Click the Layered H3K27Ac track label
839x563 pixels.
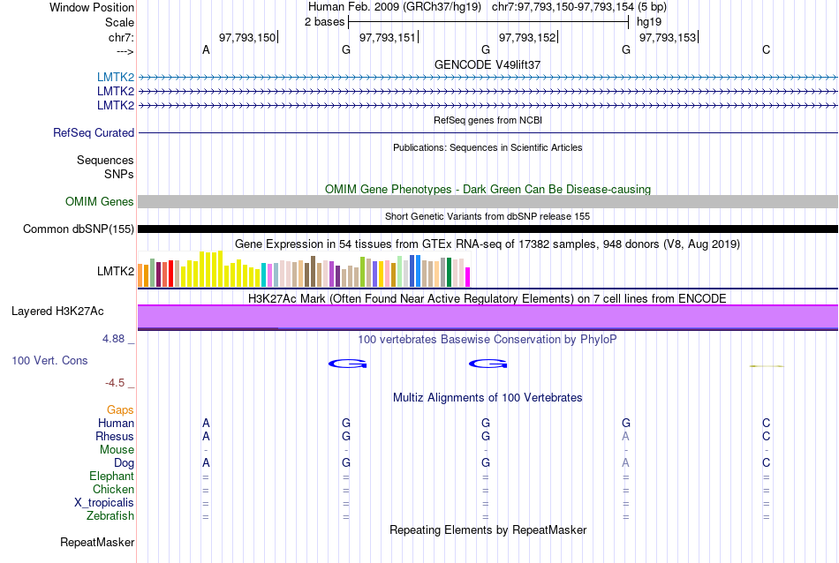point(57,312)
